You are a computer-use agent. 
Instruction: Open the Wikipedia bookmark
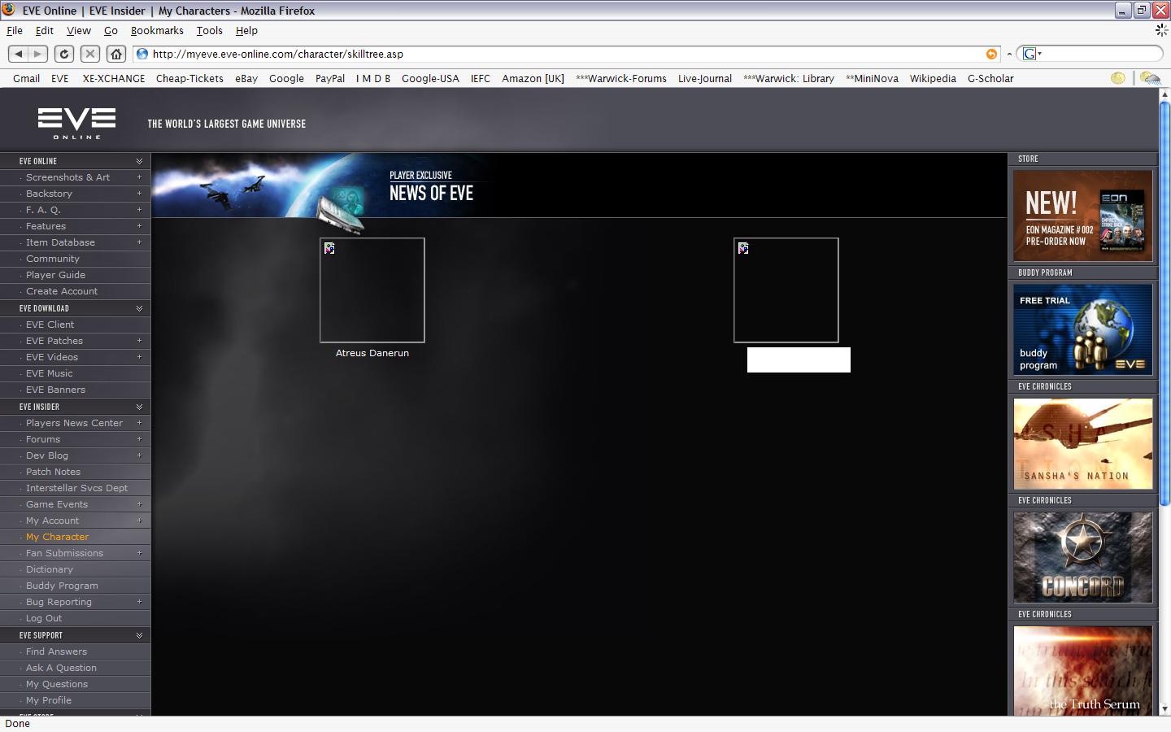click(x=933, y=78)
